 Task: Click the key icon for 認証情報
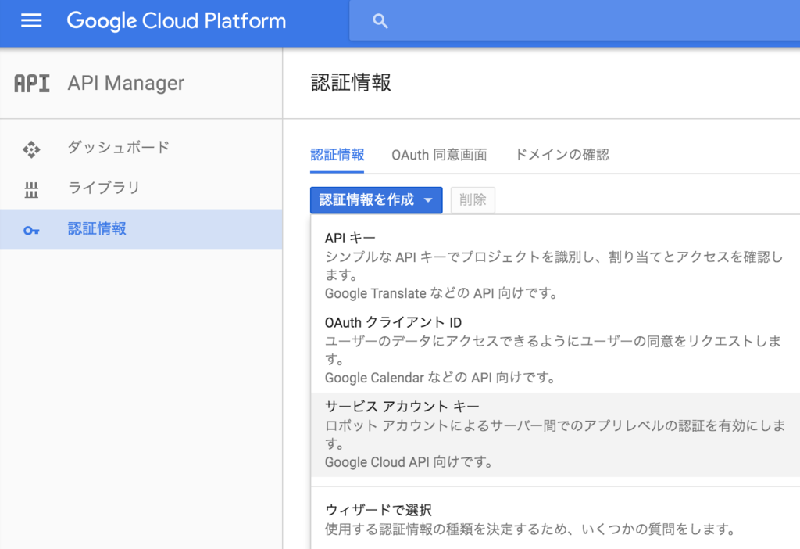tap(31, 230)
